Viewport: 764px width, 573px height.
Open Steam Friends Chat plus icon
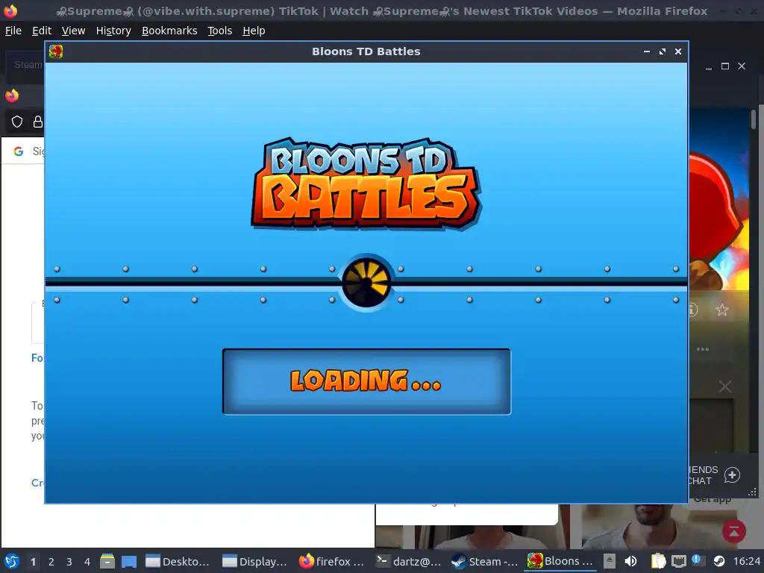click(732, 475)
